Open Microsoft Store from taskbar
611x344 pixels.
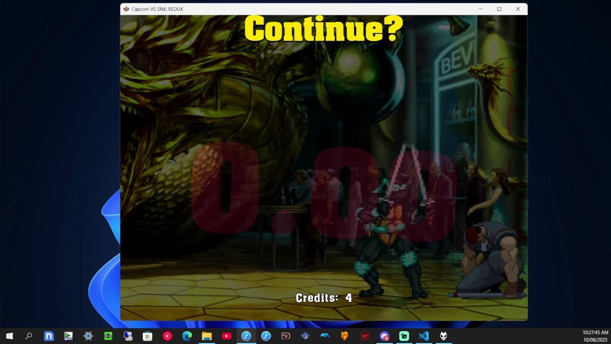(x=147, y=336)
